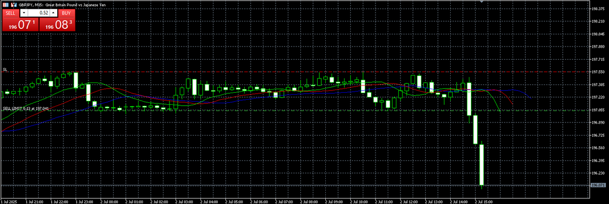Click price scale value 197.220
609x204 pixels.
point(598,98)
